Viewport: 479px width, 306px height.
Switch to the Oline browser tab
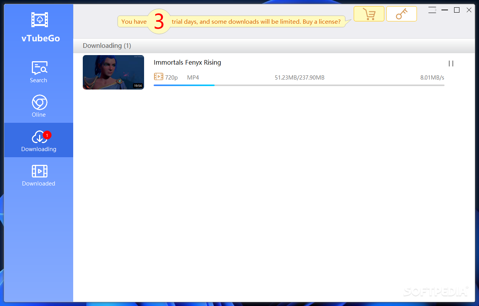pyautogui.click(x=39, y=106)
